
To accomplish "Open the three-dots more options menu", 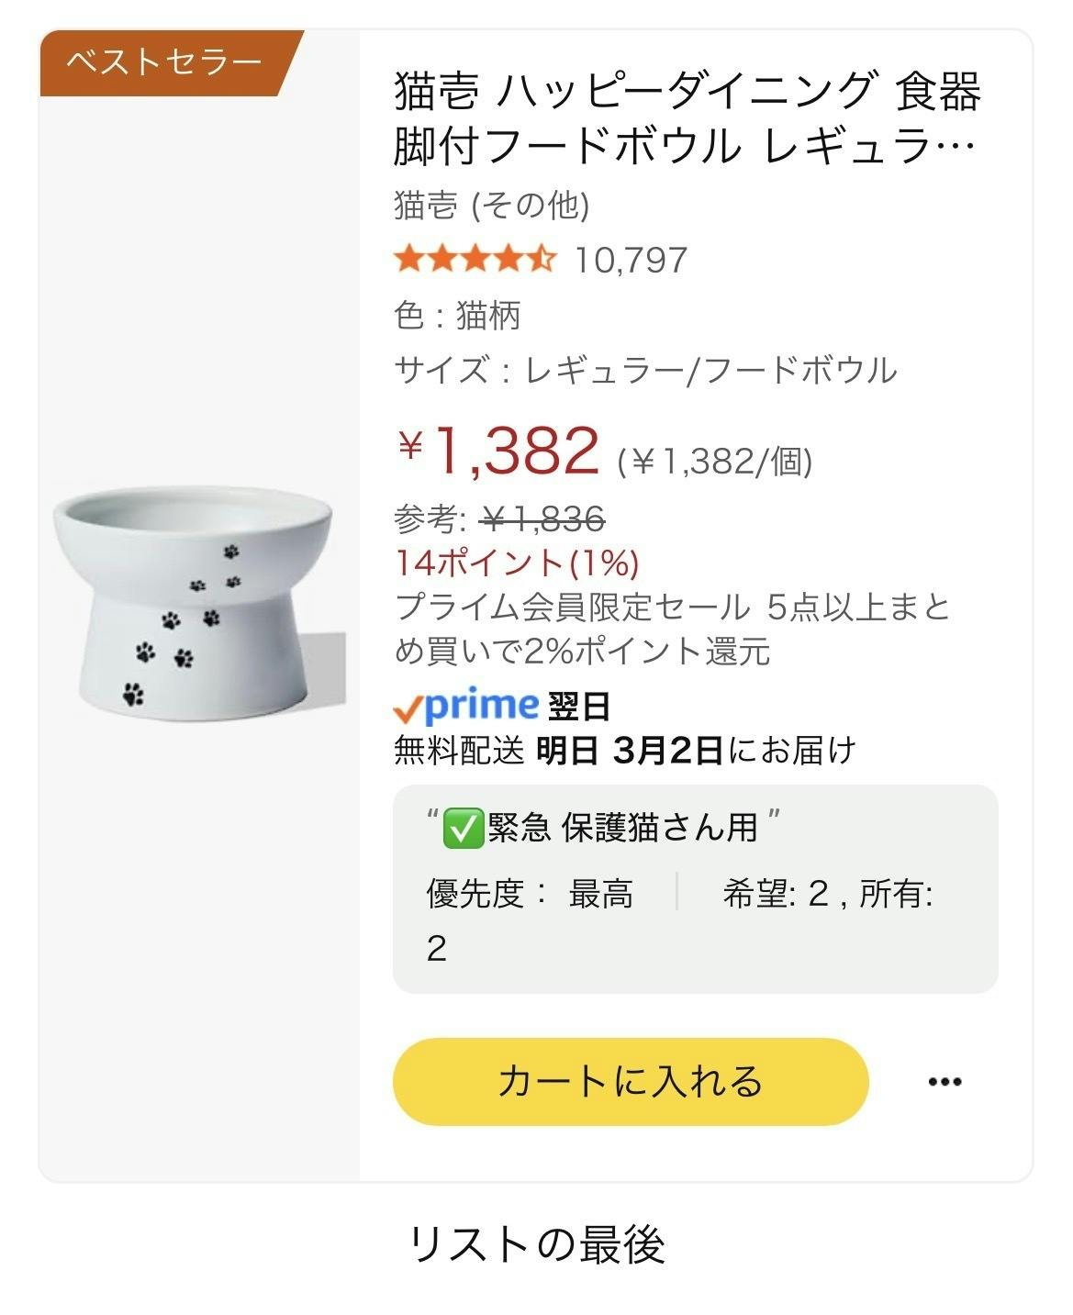I will tap(944, 1082).
